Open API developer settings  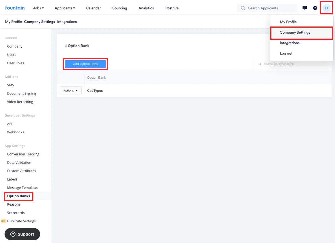pos(9,124)
